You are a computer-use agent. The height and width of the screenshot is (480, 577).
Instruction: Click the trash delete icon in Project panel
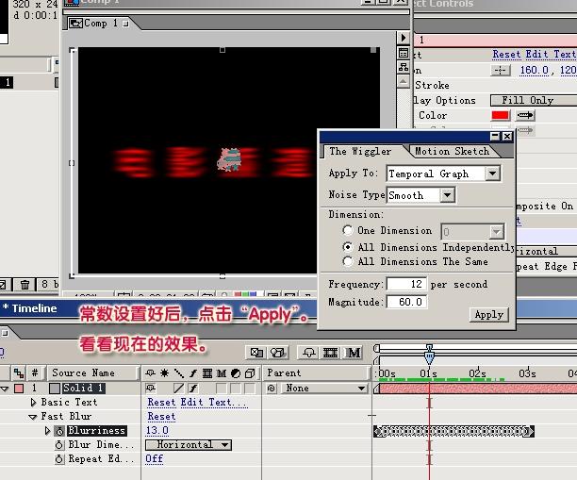pyautogui.click(x=25, y=285)
